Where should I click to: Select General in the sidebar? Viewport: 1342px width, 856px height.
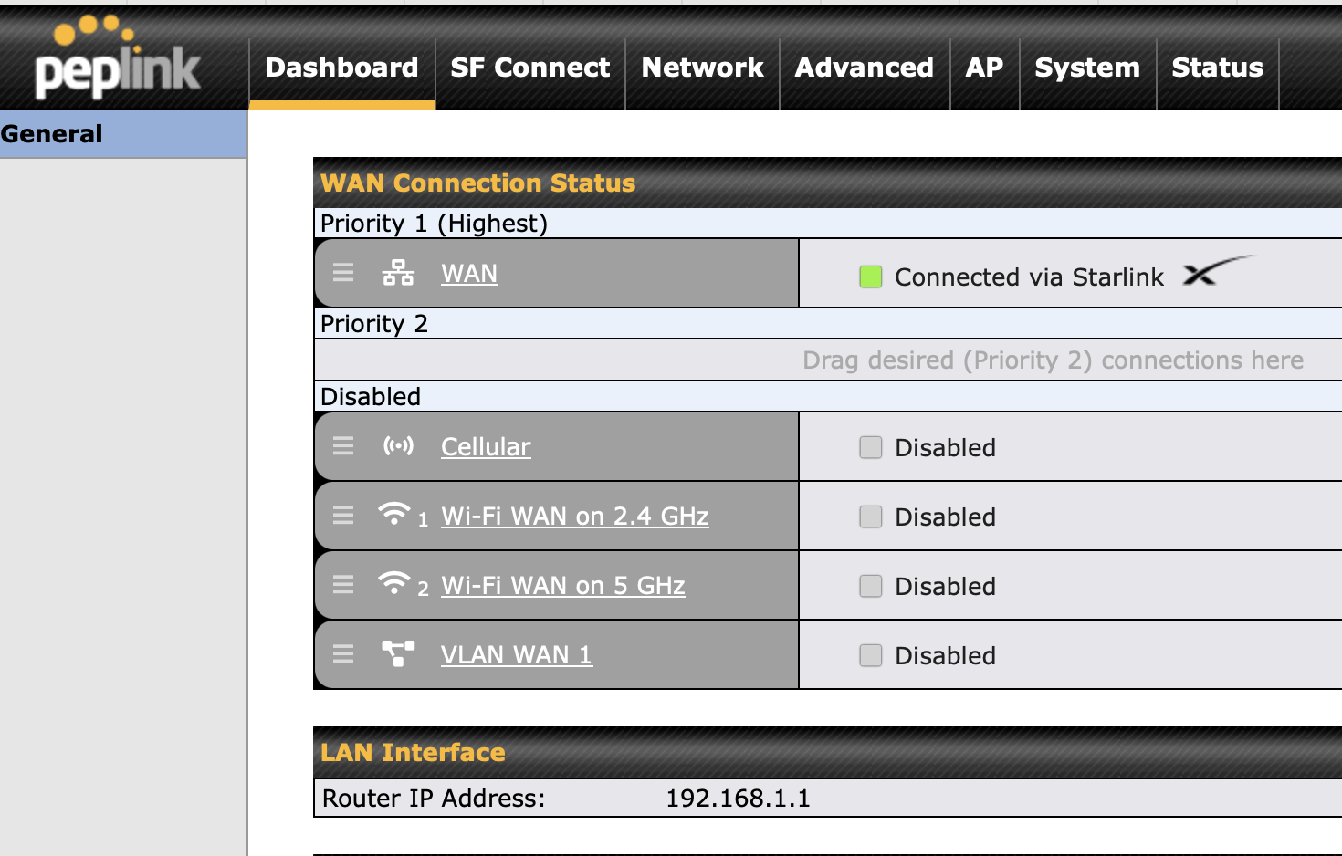coord(52,134)
